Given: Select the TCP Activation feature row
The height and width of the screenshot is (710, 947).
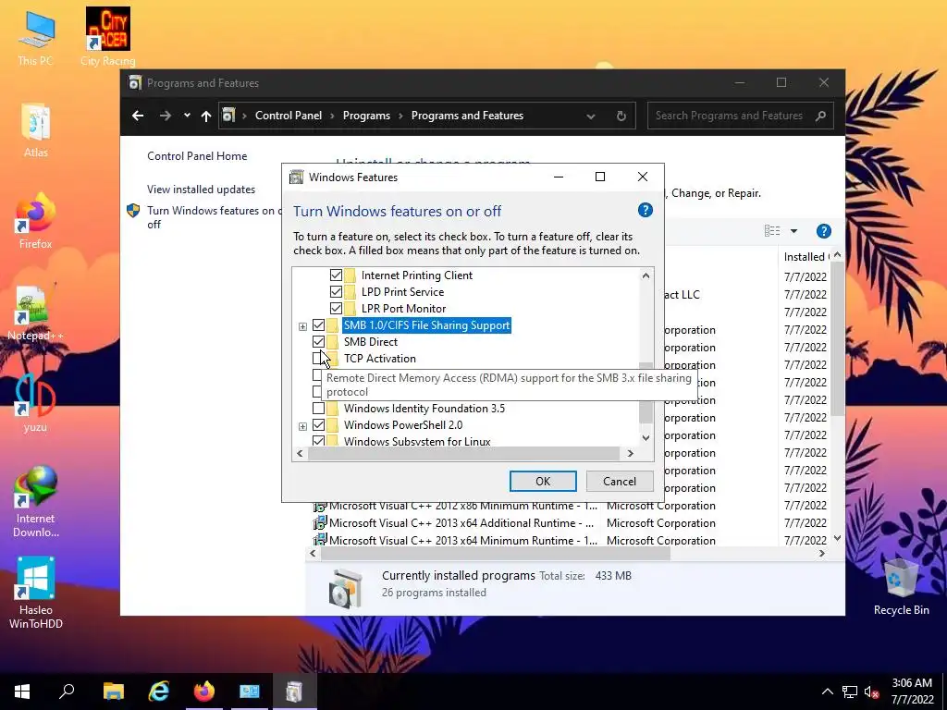Looking at the screenshot, I should [x=380, y=359].
